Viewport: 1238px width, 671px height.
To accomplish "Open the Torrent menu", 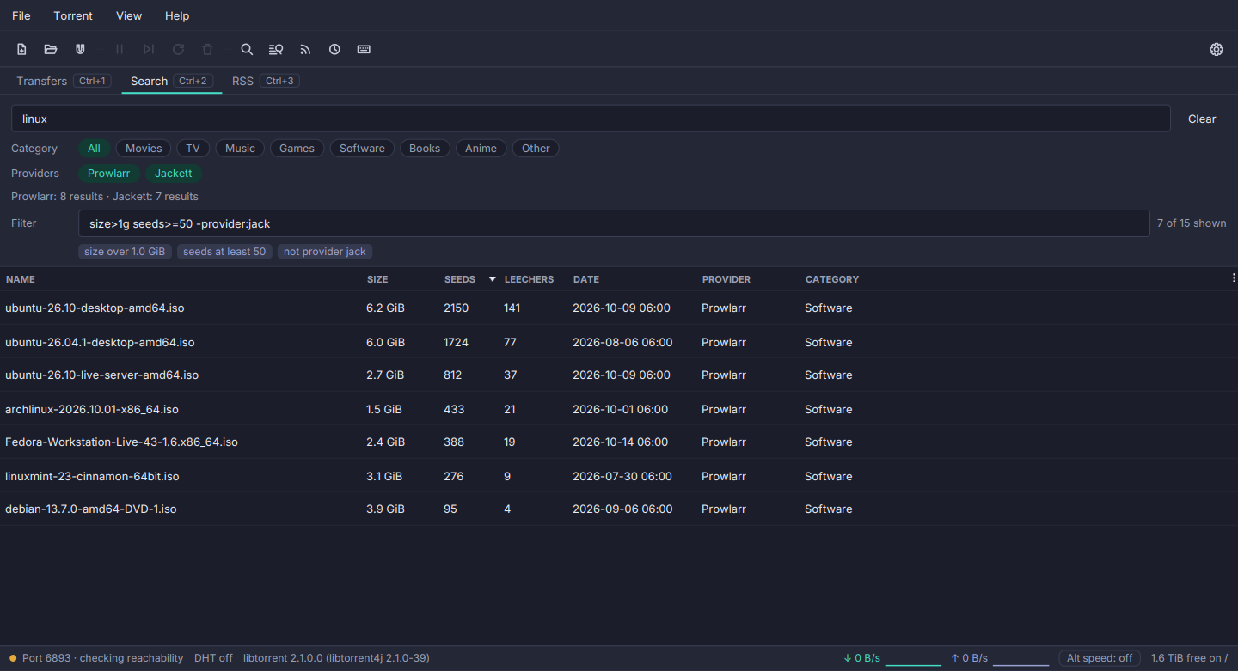I will coord(73,15).
